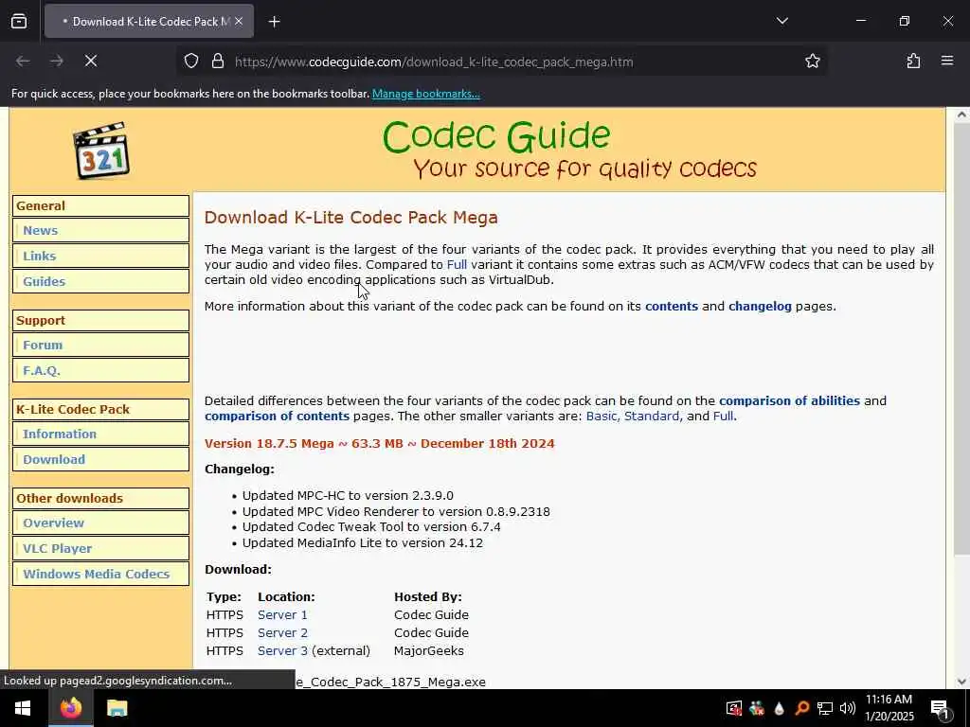Open the contents page link
970x727 pixels.
click(x=672, y=306)
